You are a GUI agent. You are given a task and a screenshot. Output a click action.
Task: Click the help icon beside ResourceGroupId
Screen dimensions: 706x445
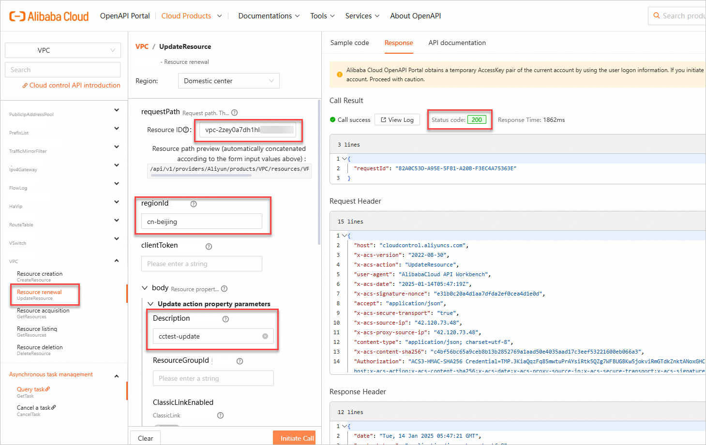240,361
